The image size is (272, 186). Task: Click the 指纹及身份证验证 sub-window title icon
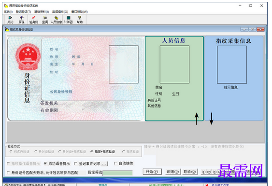click(x=7, y=29)
